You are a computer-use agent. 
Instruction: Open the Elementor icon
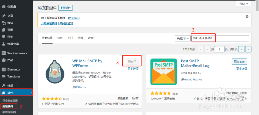tap(3, 69)
